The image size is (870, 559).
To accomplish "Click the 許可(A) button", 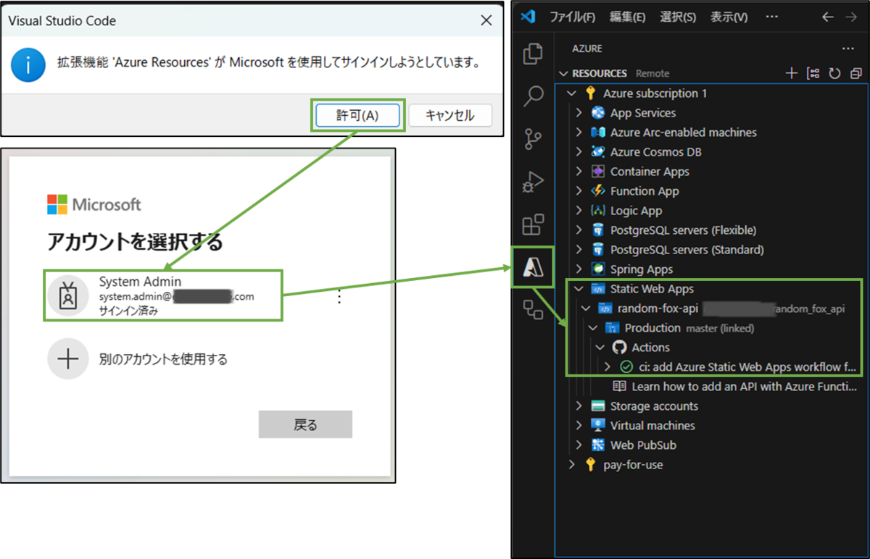I will point(357,114).
